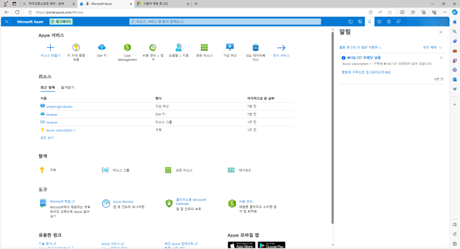460x249 pixels.
Task: Open a new browser tab
Action: (196, 4)
